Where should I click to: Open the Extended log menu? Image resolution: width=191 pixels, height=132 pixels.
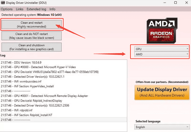coord(36,9)
